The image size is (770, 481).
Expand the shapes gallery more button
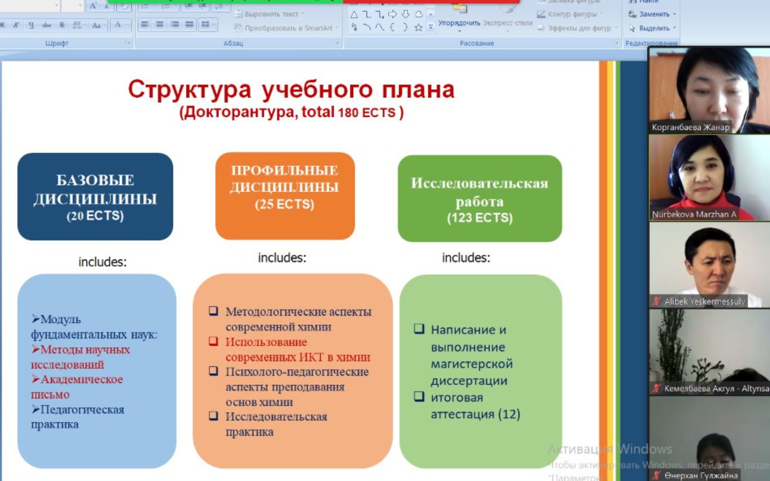431,28
